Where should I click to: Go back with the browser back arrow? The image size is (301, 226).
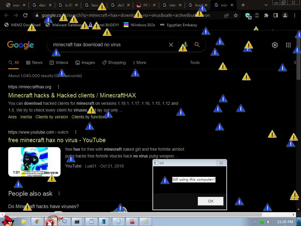(x=6, y=15)
